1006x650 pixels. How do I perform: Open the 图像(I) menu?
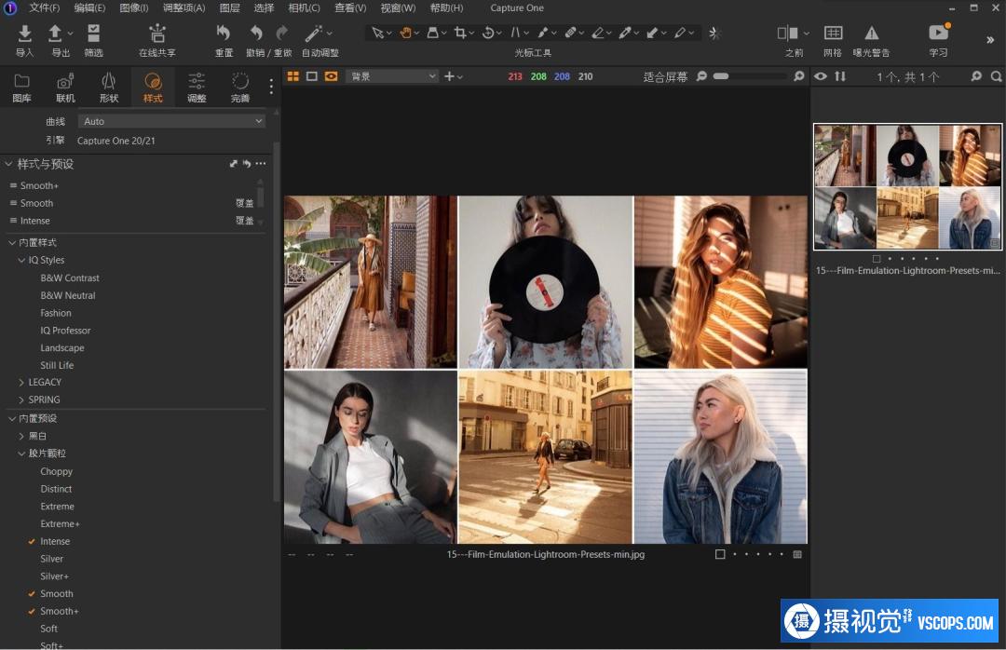tap(133, 7)
